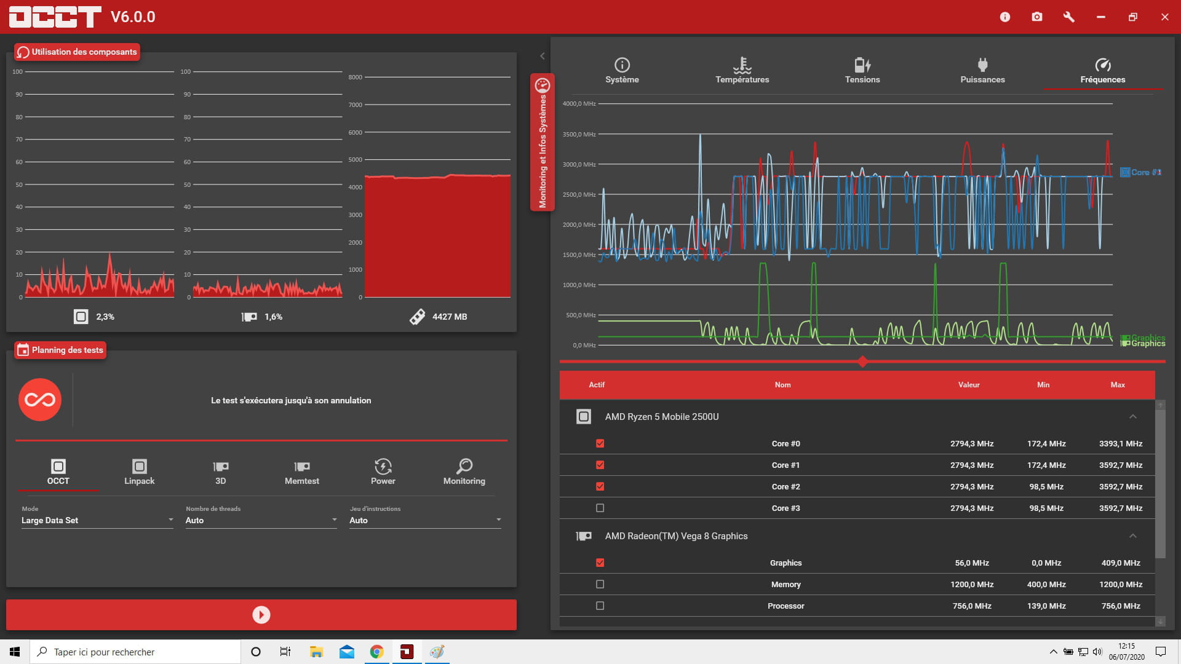Open the Nombre de threads dropdown

tap(261, 520)
